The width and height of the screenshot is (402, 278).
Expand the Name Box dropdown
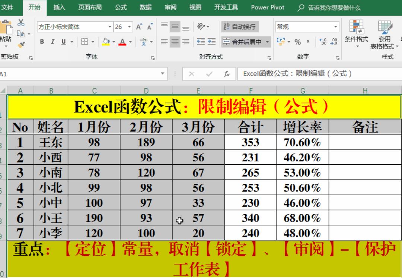[x=163, y=74]
